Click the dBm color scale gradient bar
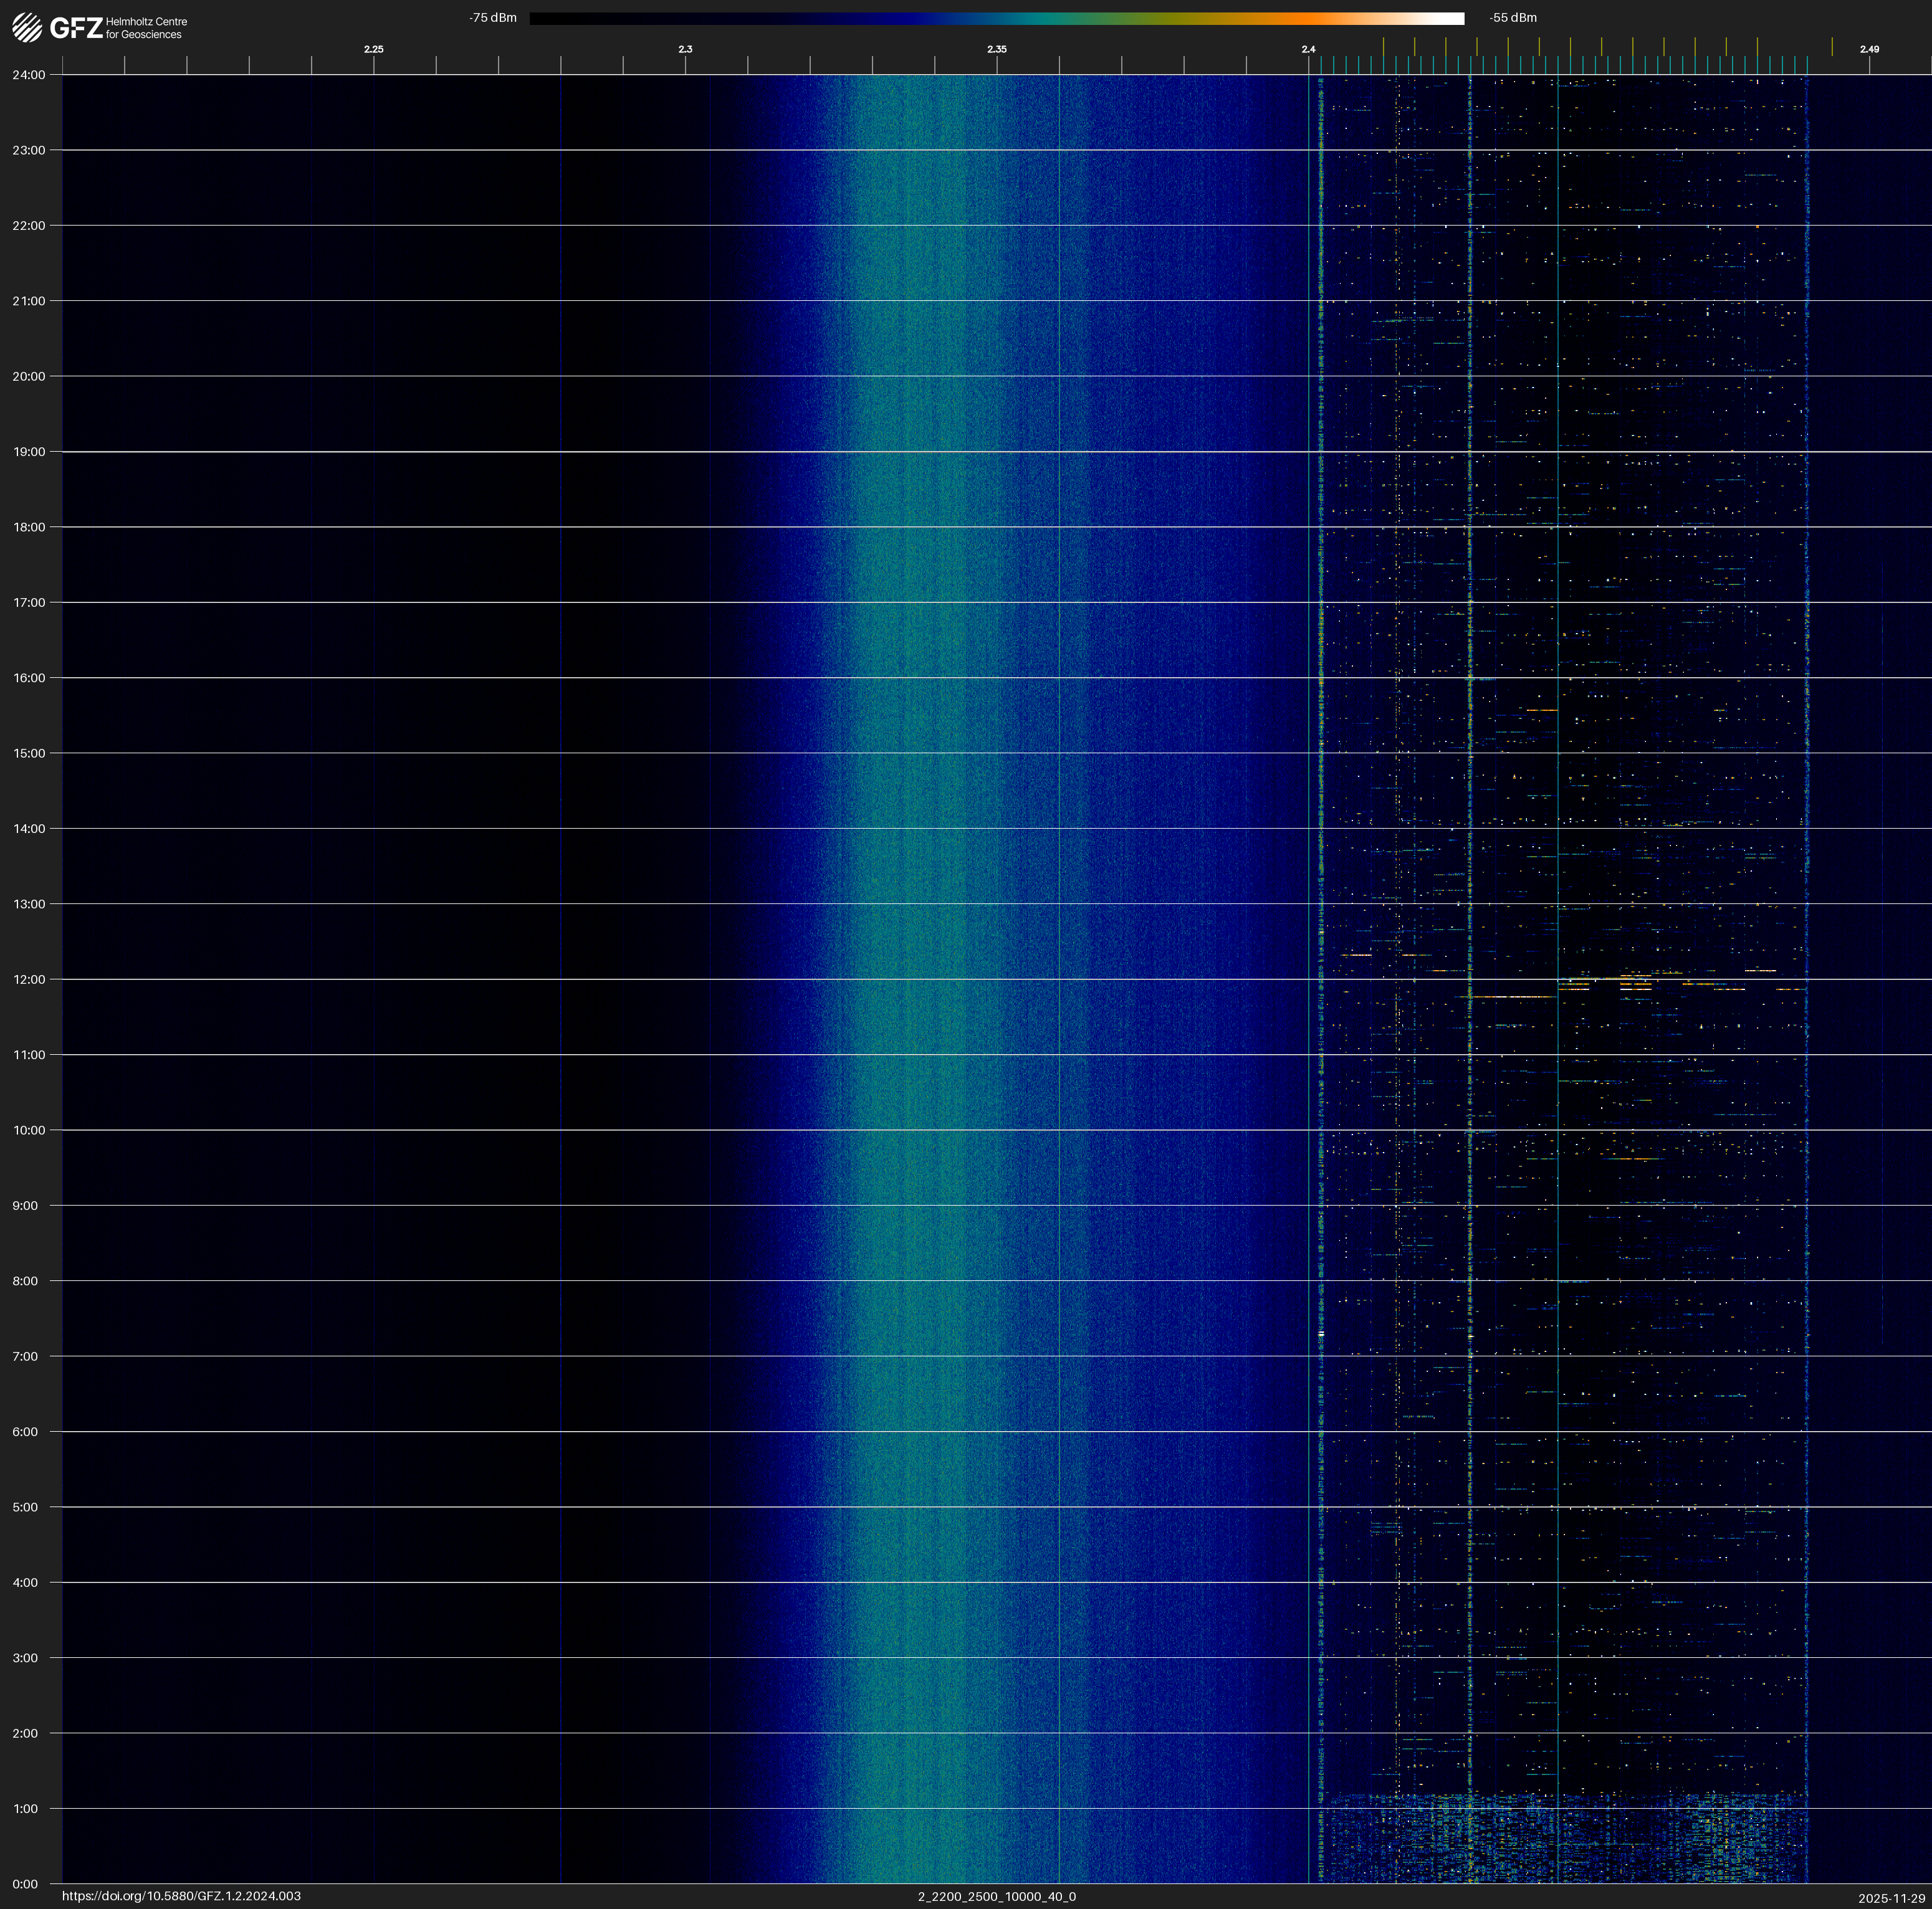 (996, 18)
